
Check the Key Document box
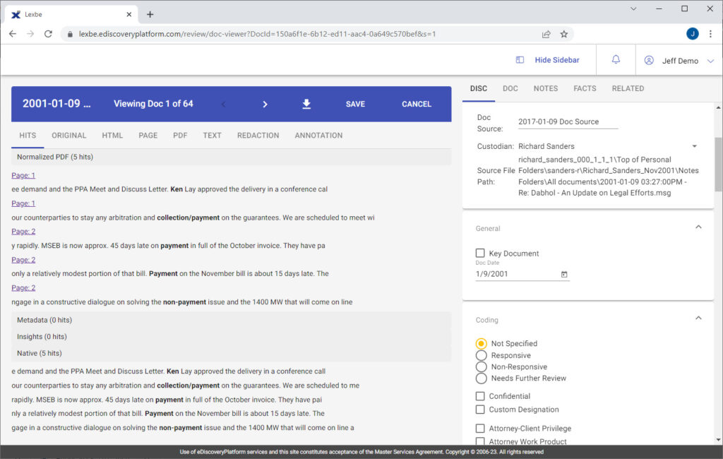[x=480, y=254]
